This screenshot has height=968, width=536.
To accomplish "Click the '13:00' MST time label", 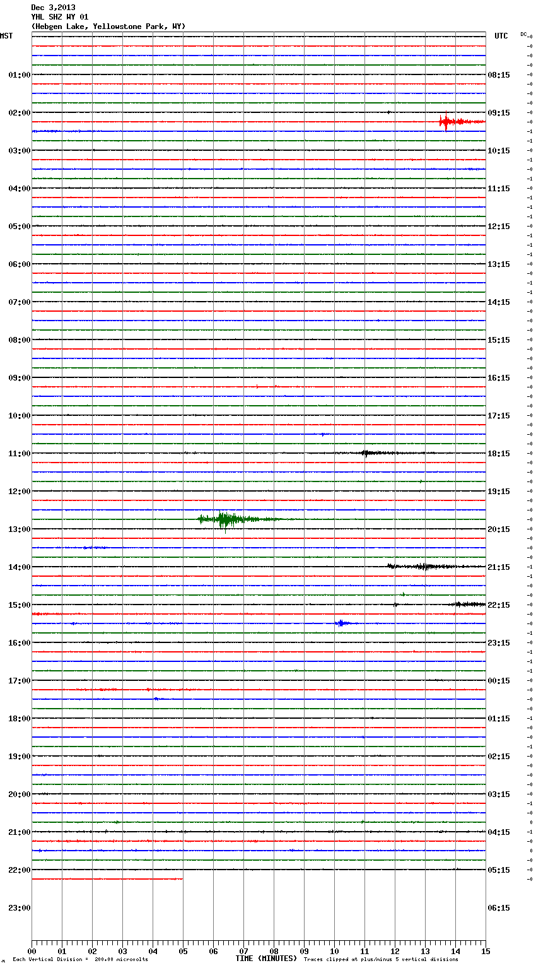I will point(19,529).
